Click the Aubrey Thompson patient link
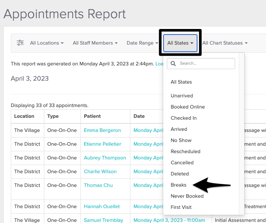266x223 pixels. (x=105, y=158)
